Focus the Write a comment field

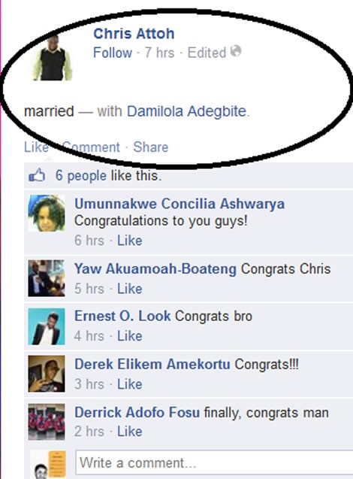point(214,462)
